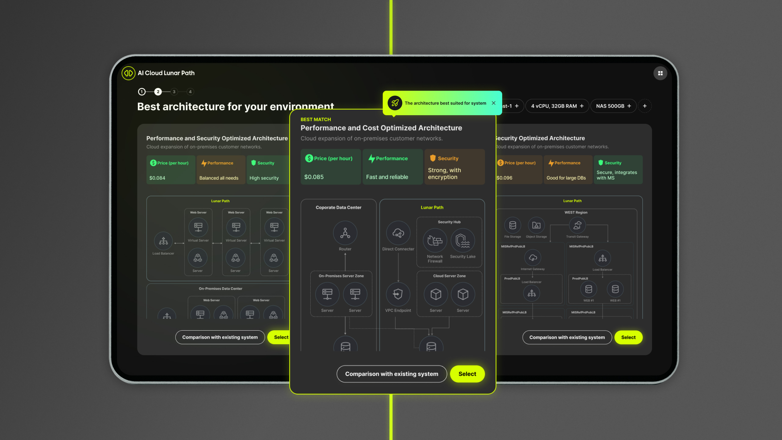Click the Performance and Cost Optimized Architecture title
Screen dimensions: 782x440
click(381, 128)
